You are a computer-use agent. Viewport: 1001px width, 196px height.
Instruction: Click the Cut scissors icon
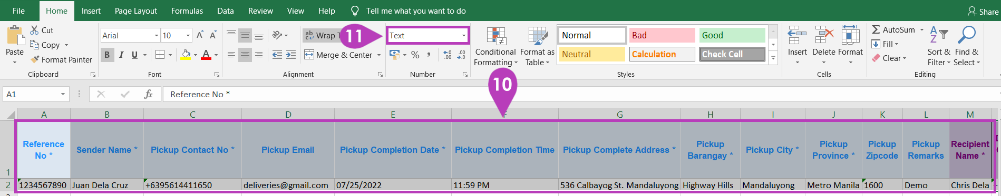(35, 30)
